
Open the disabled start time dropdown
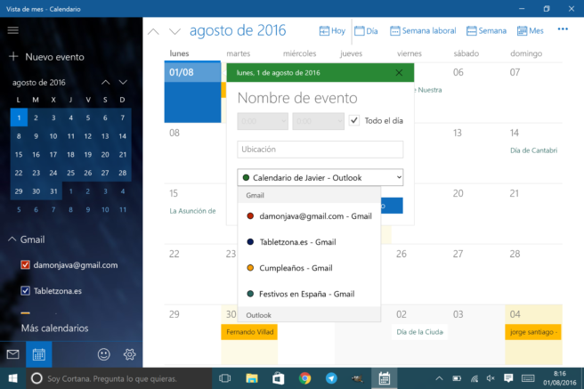click(x=263, y=121)
